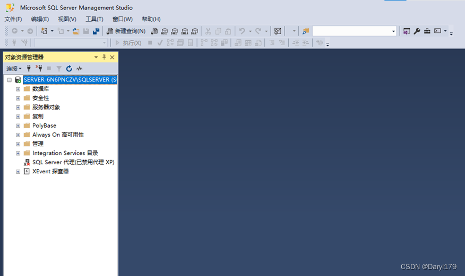Expand the PolyBase folder
Viewport: 465px width, 276px height.
click(18, 126)
